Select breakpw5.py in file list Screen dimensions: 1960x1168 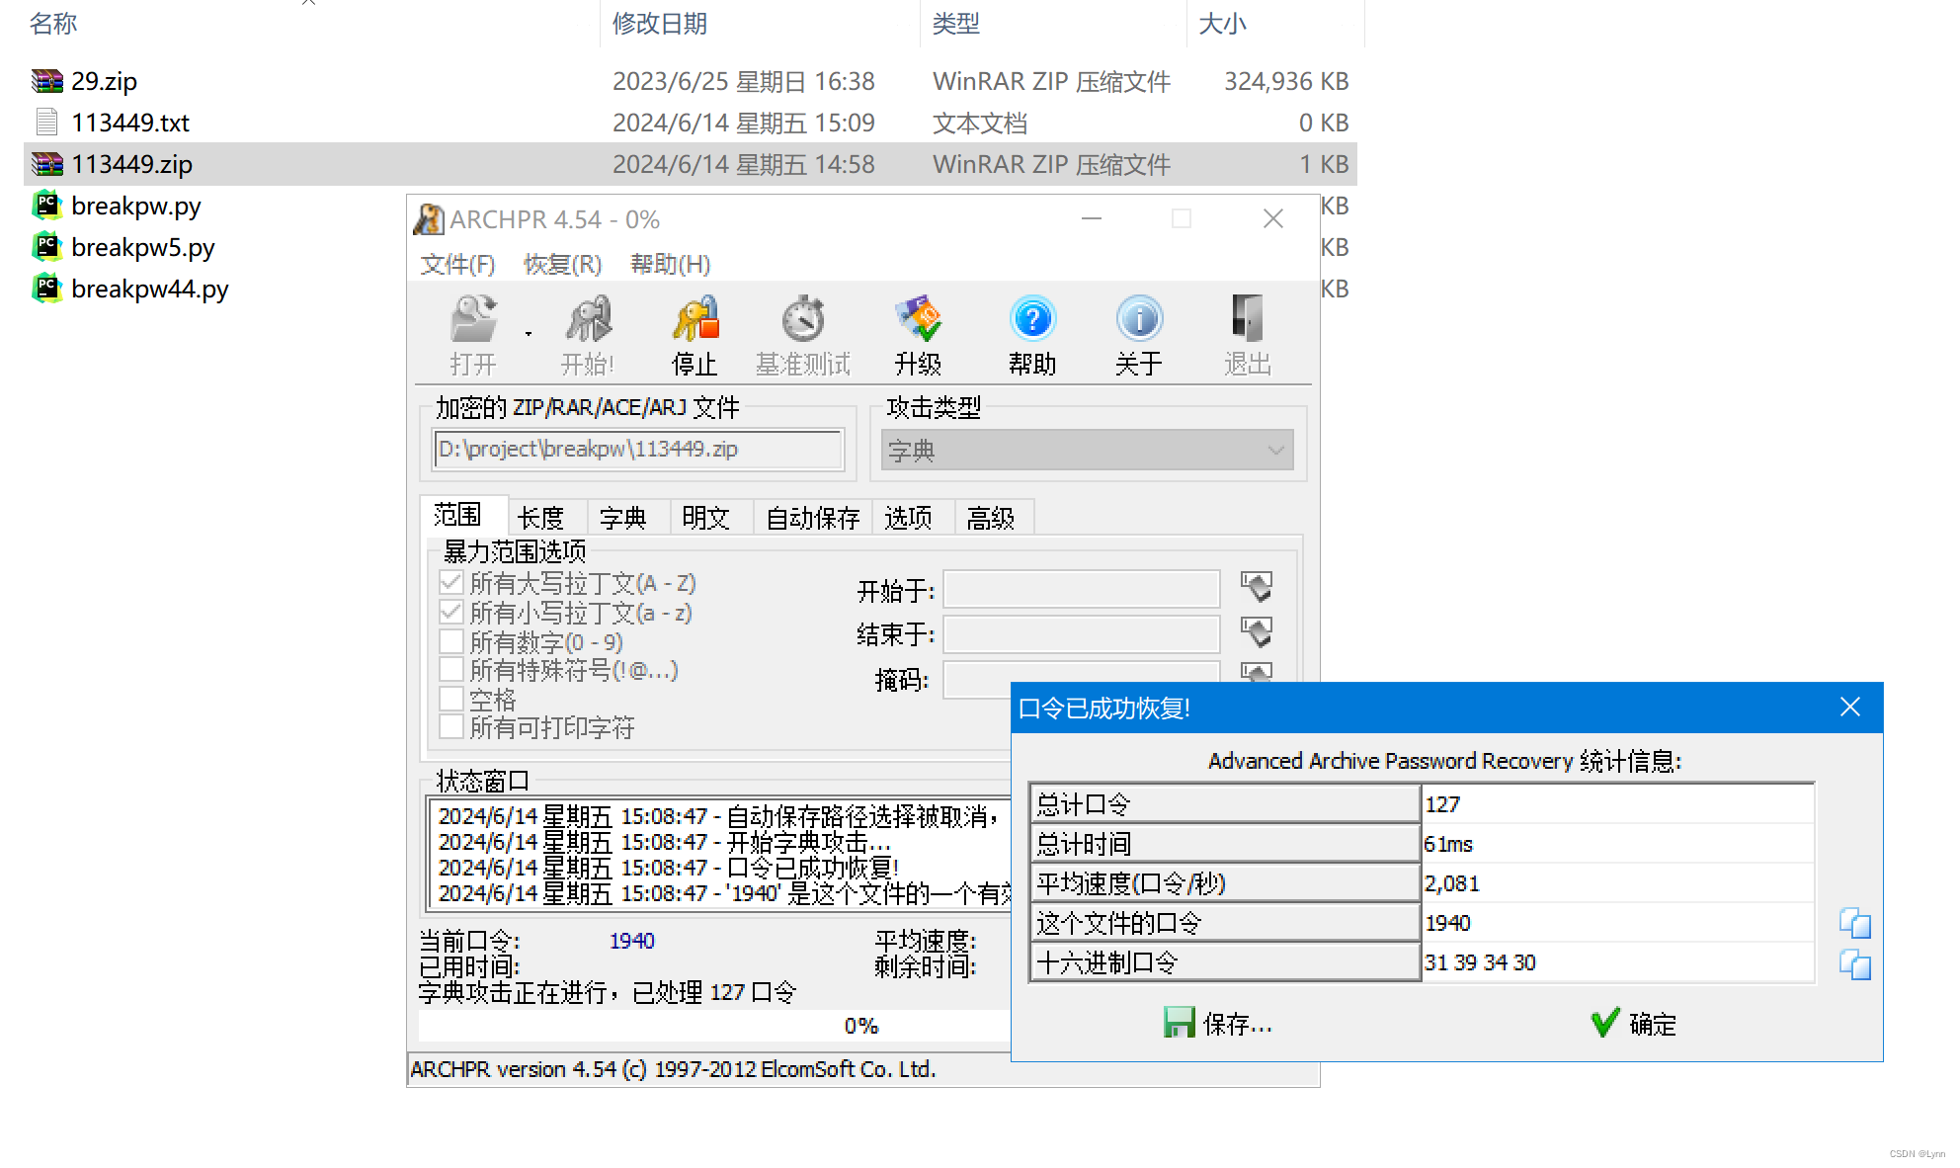pos(143,247)
